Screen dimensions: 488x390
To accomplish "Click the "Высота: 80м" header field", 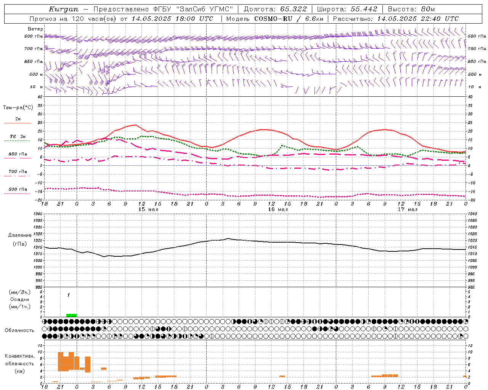I will 411,9.
